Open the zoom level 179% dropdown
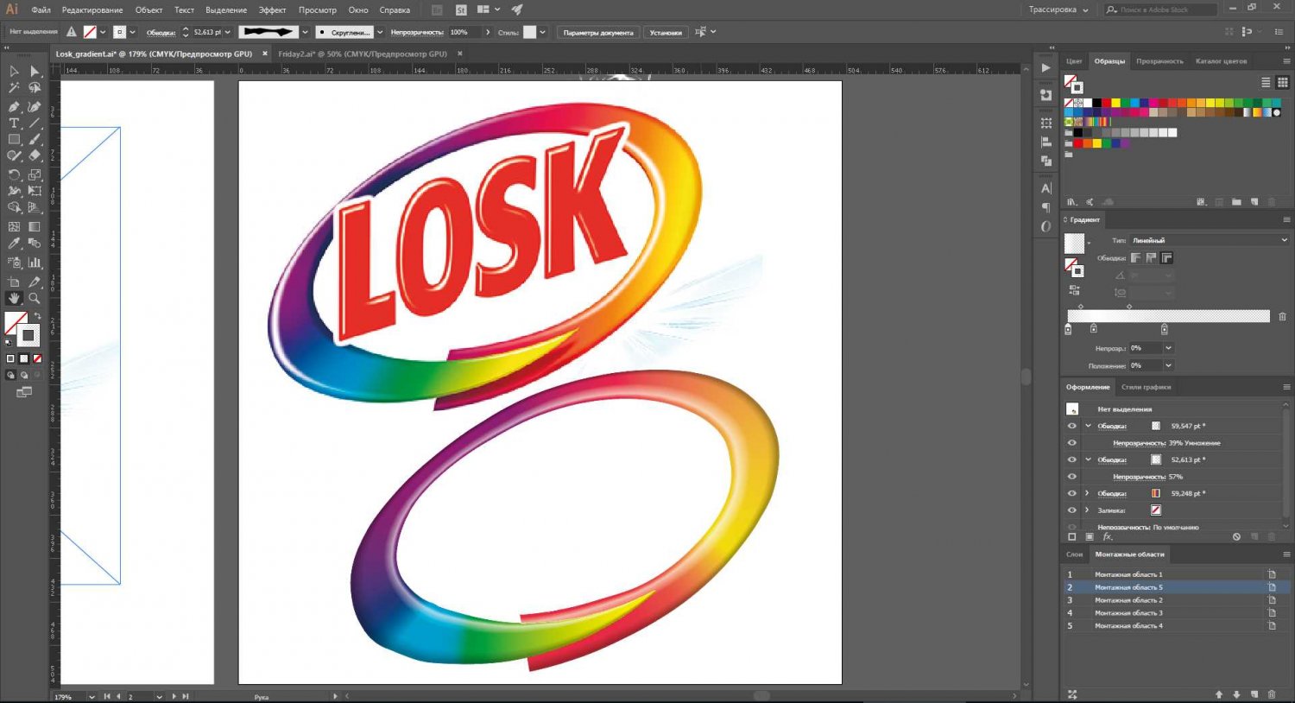This screenshot has width=1295, height=703. coord(92,696)
